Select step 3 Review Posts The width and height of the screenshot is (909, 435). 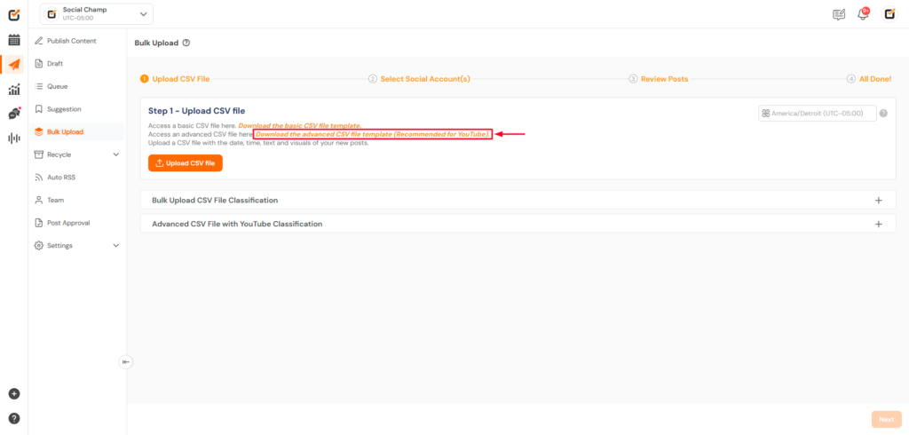pyautogui.click(x=659, y=79)
